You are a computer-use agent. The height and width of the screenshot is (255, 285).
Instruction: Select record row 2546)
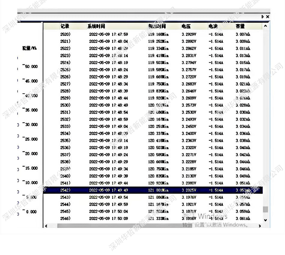click(x=153, y=218)
